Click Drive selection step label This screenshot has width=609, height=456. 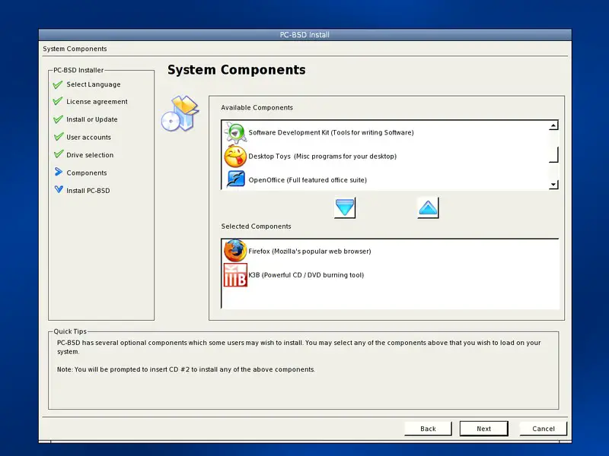[x=90, y=155]
